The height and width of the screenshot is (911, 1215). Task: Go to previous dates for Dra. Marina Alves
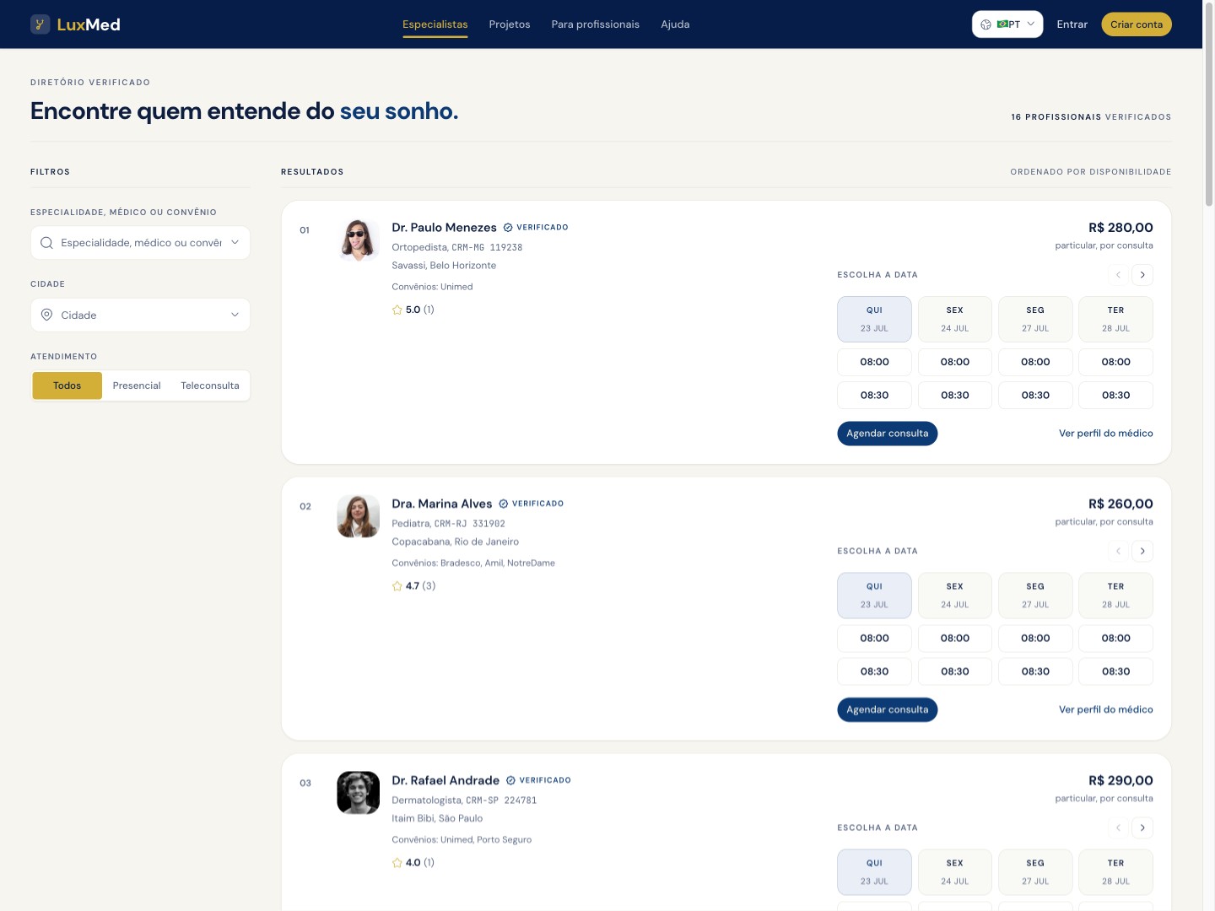1119,551
